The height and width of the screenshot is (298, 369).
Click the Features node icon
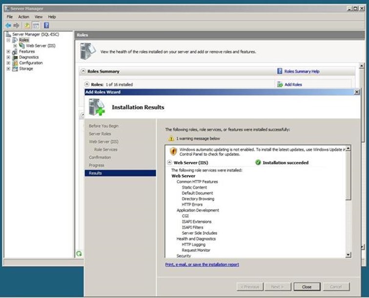15,51
